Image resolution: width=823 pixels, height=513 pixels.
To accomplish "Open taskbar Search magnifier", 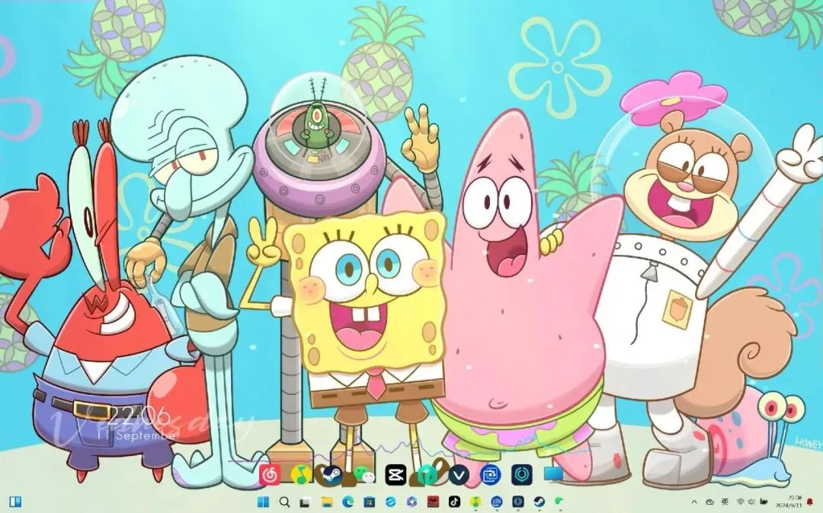I will (x=284, y=502).
